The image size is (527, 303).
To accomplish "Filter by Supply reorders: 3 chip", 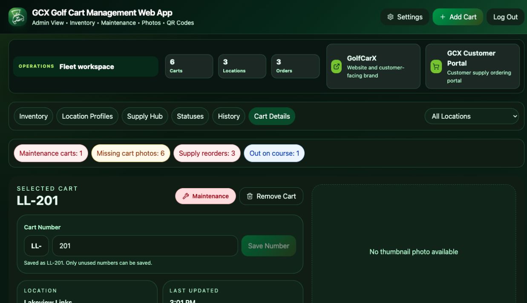I will (207, 153).
